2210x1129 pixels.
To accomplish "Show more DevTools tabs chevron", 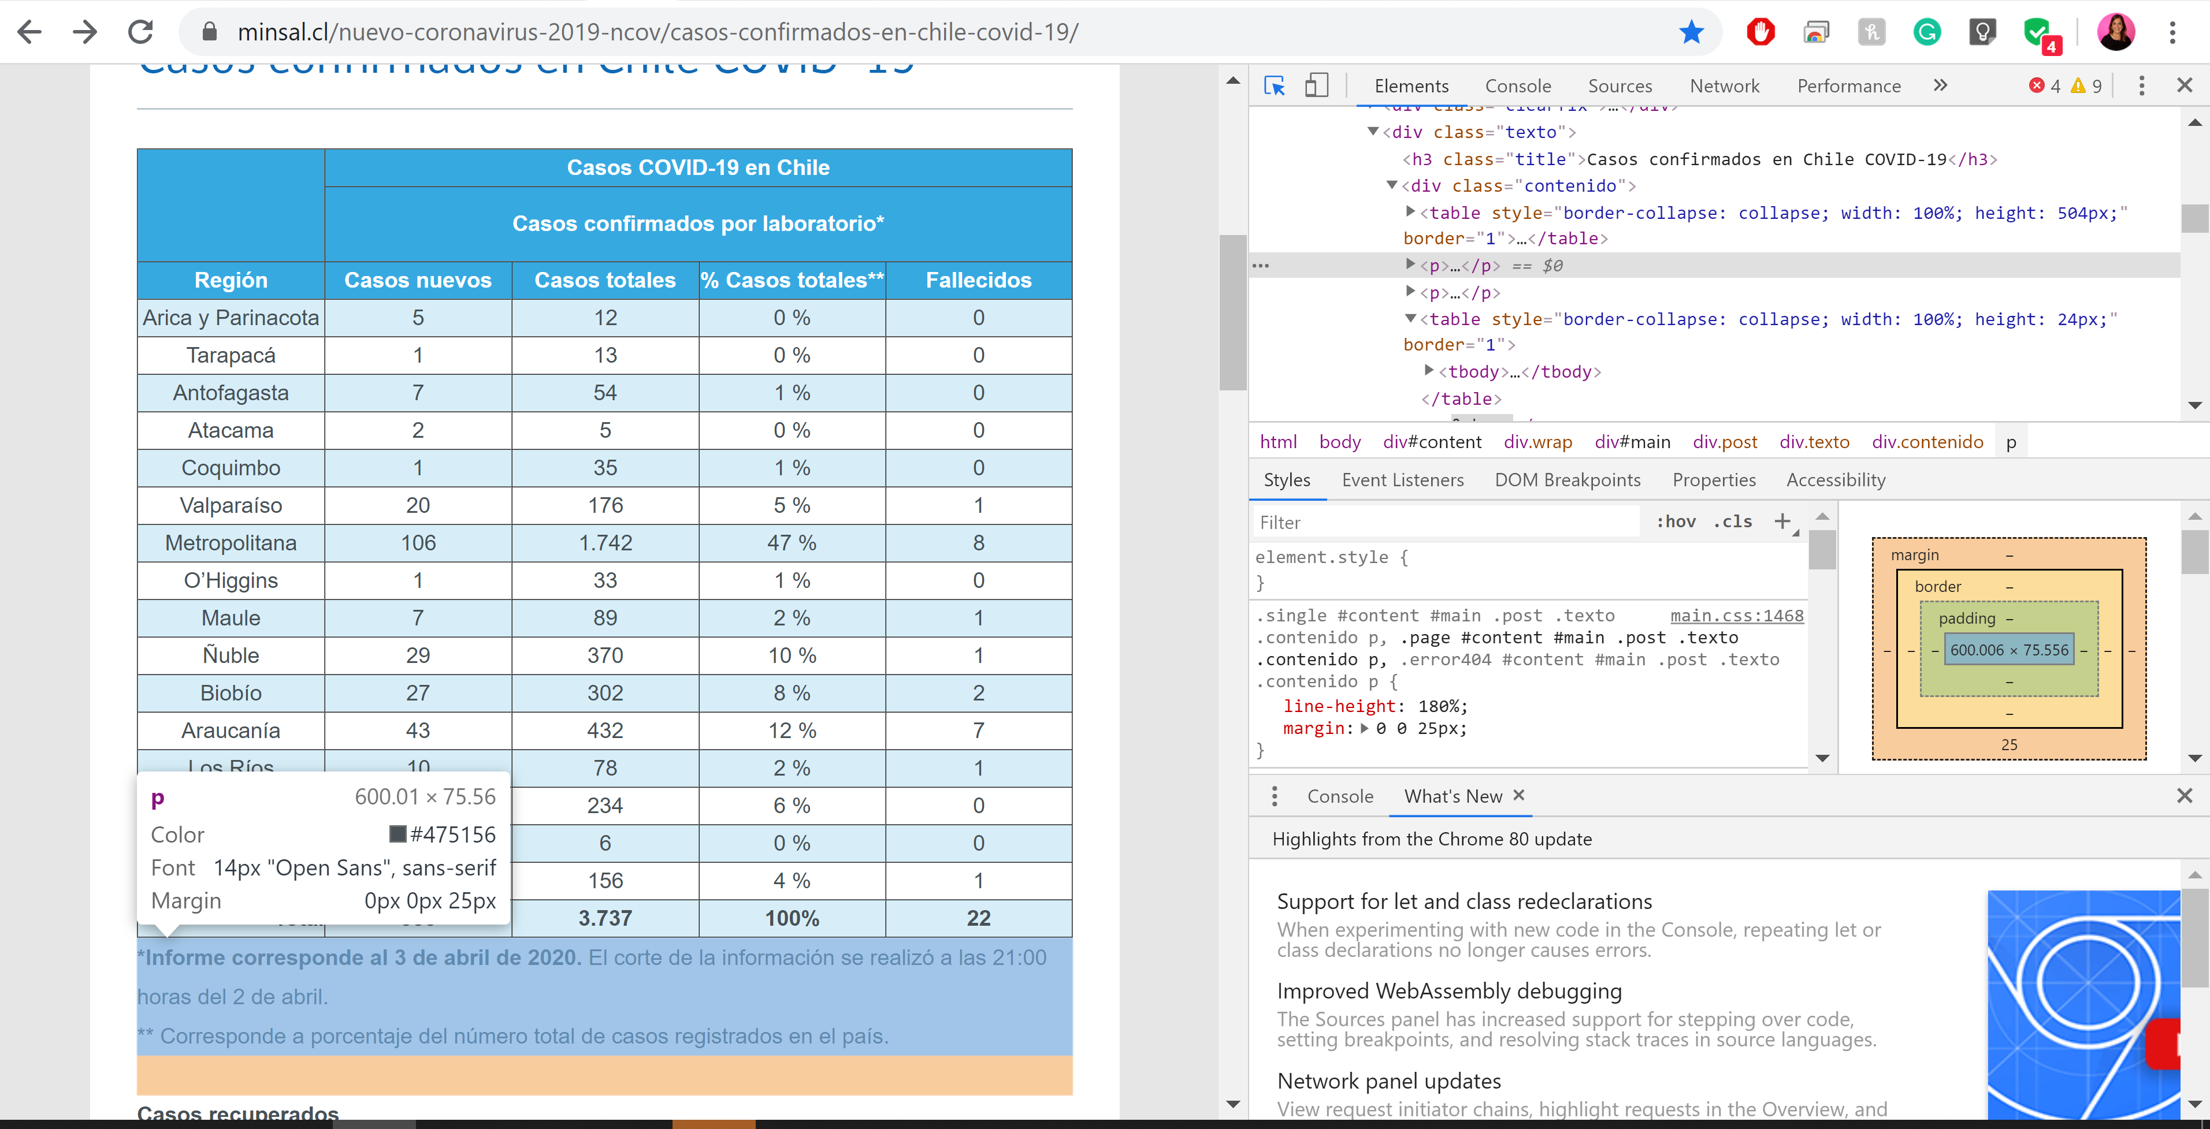I will click(x=1940, y=85).
